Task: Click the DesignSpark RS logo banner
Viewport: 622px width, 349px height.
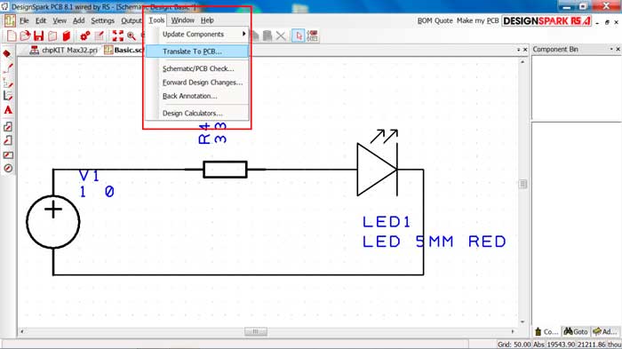Action: pos(546,21)
